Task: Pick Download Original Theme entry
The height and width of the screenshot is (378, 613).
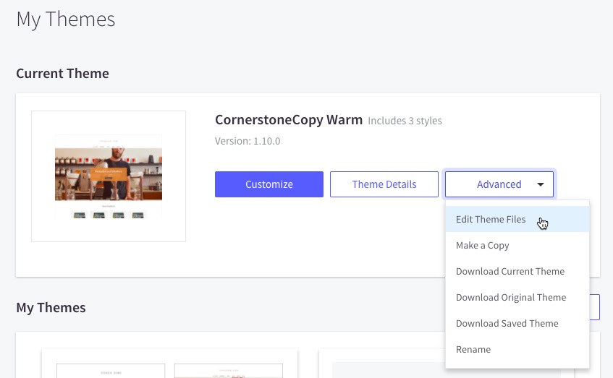Action: pos(510,298)
